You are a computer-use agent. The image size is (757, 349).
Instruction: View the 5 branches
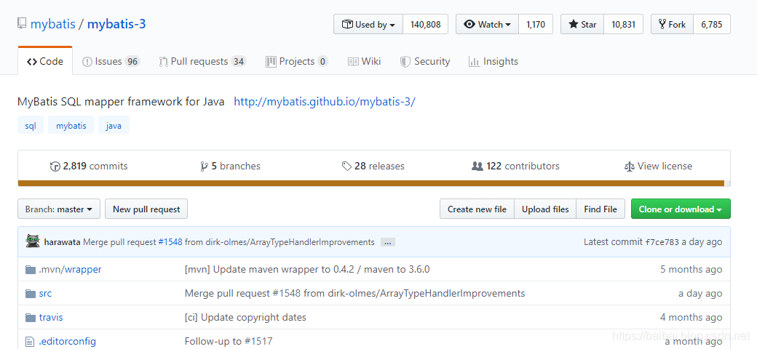click(230, 166)
